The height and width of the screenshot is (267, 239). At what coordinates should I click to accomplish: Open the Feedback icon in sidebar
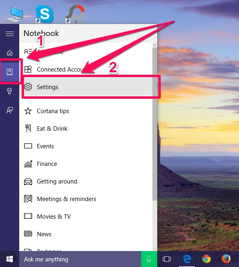(x=10, y=110)
